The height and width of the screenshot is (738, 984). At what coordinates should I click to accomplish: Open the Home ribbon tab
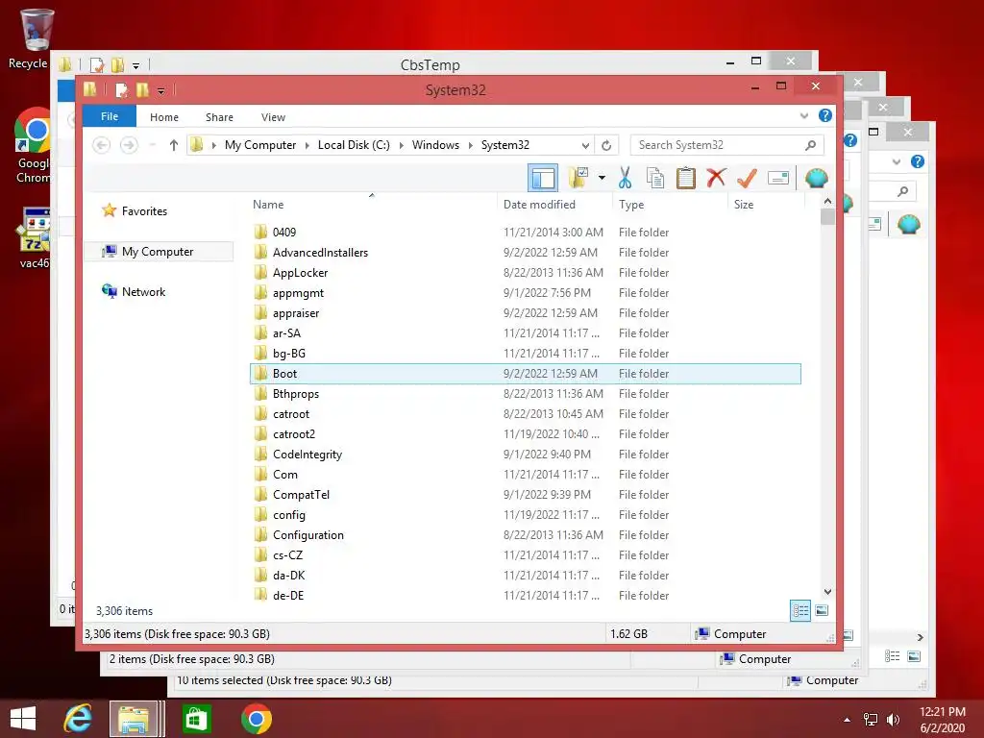164,117
